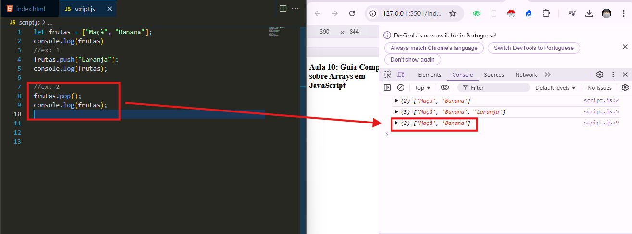The height and width of the screenshot is (234, 632).
Task: Open the script.js:9 source link
Action: click(601, 123)
